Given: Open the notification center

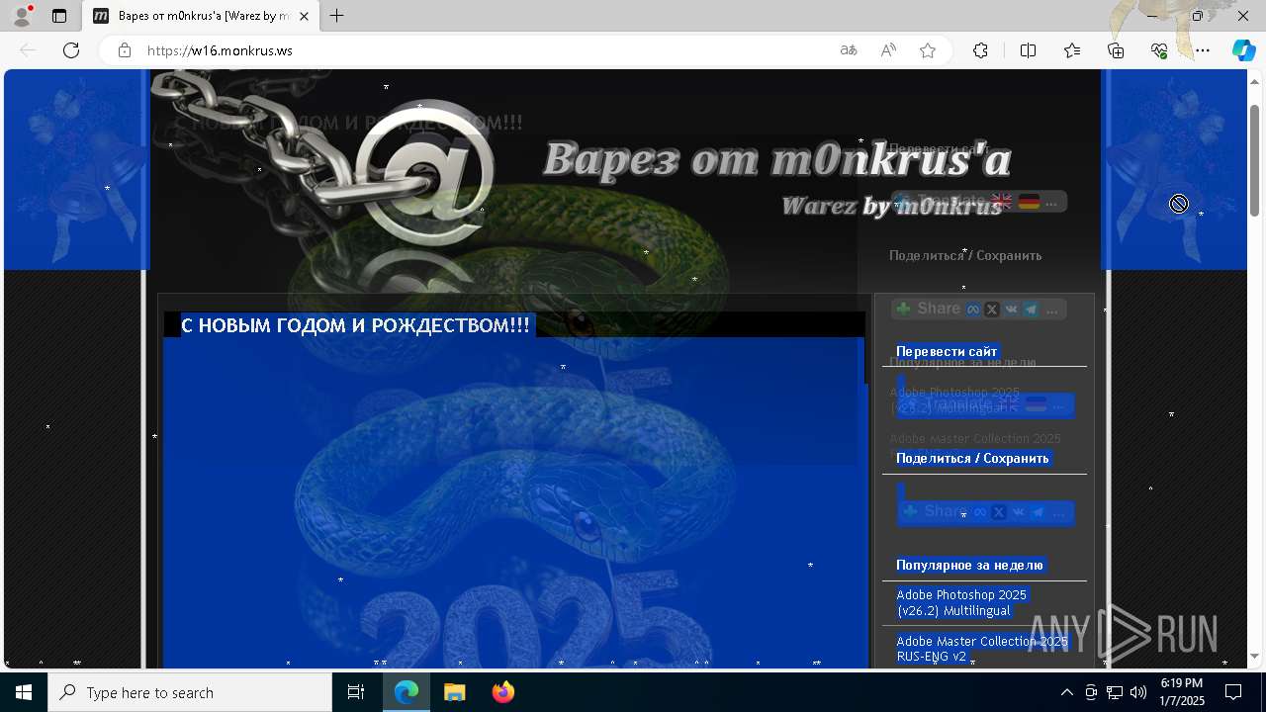Looking at the screenshot, I should click(1233, 692).
